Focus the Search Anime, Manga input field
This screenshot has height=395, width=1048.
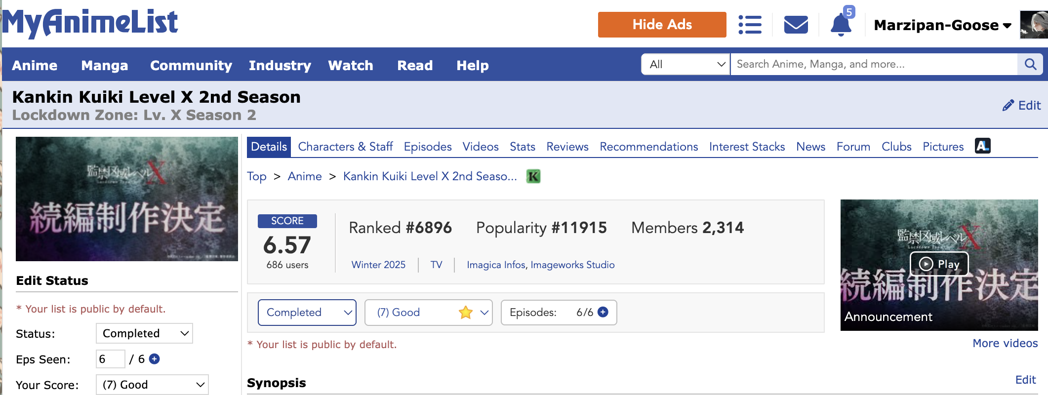click(x=873, y=64)
